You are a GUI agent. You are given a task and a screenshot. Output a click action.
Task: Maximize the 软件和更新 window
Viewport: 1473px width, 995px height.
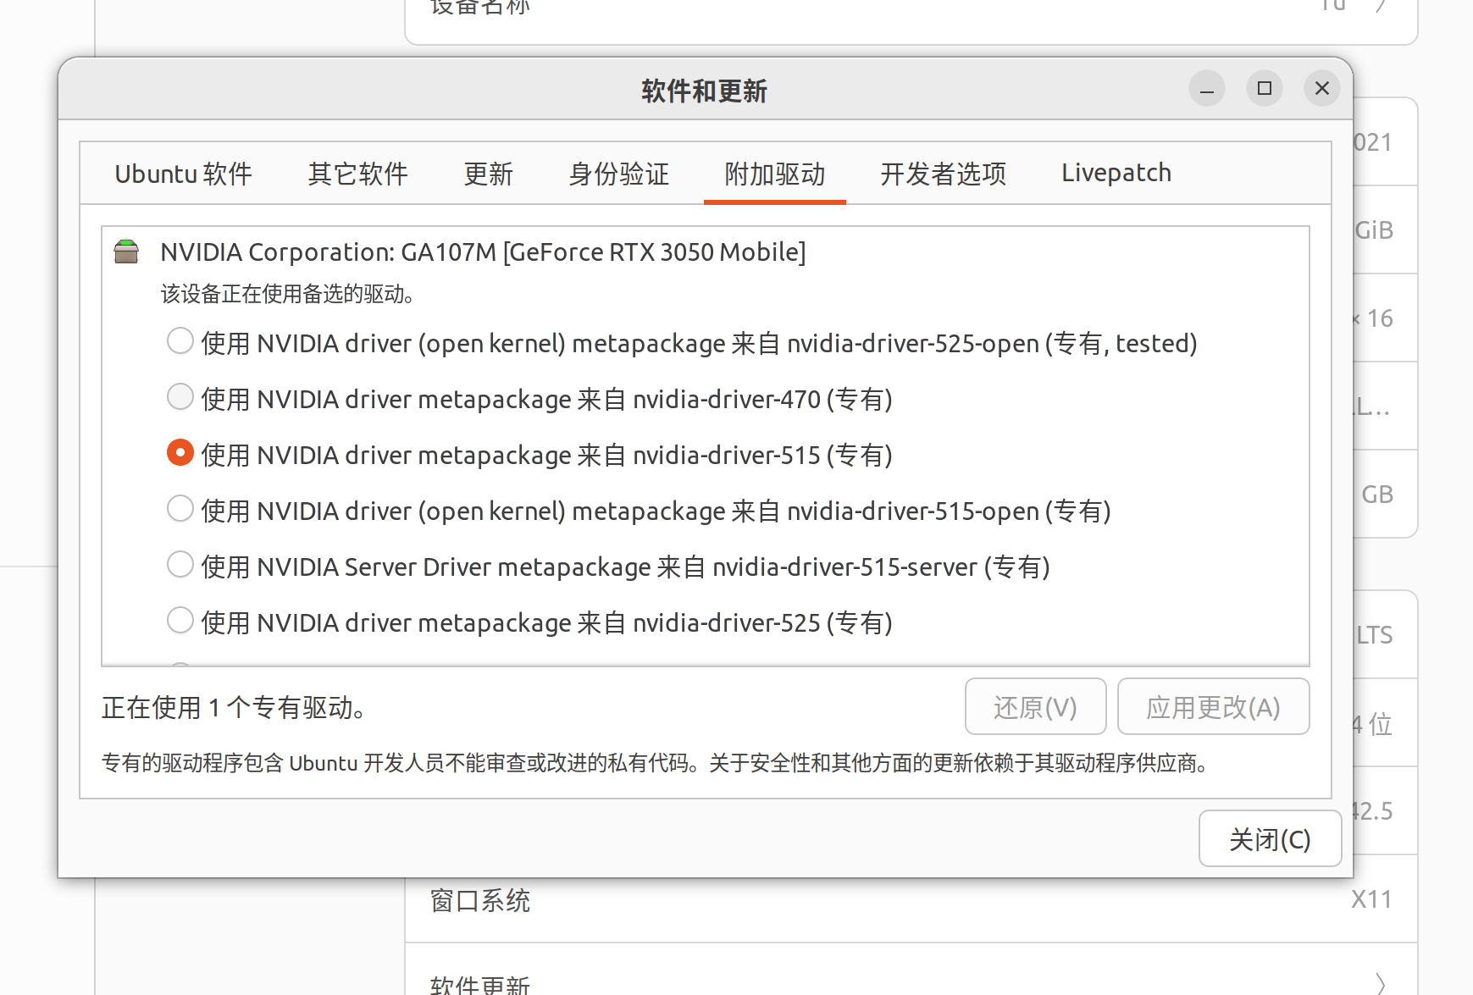(1265, 89)
